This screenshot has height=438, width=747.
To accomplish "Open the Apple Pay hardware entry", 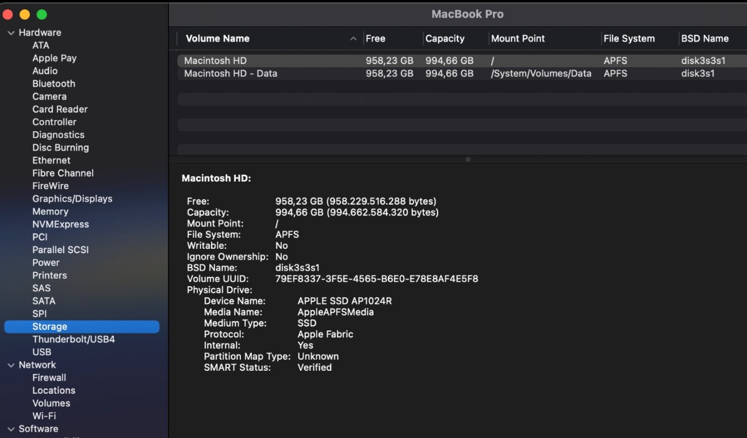I will (54, 58).
